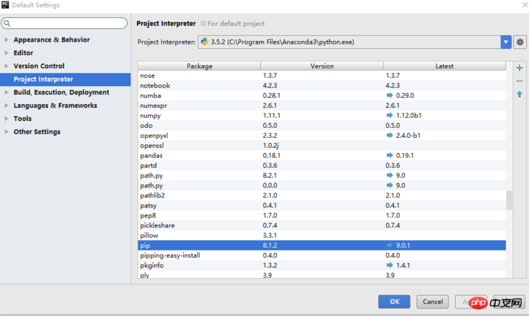Screen dimensions: 529x316
Task: Click the search magnifier icon in the search box
Action: [x=7, y=24]
